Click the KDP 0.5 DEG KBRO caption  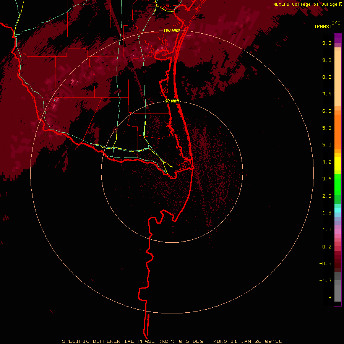pos(172,341)
